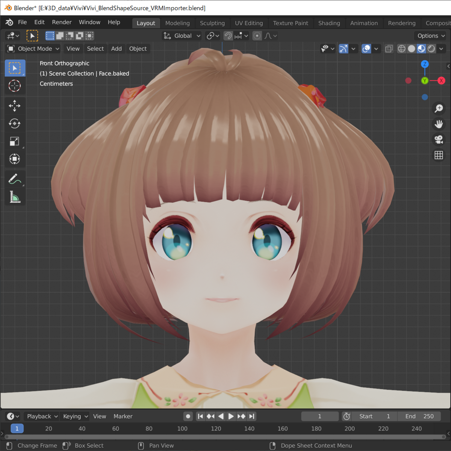Open the Render menu
The height and width of the screenshot is (451, 451).
tap(62, 22)
